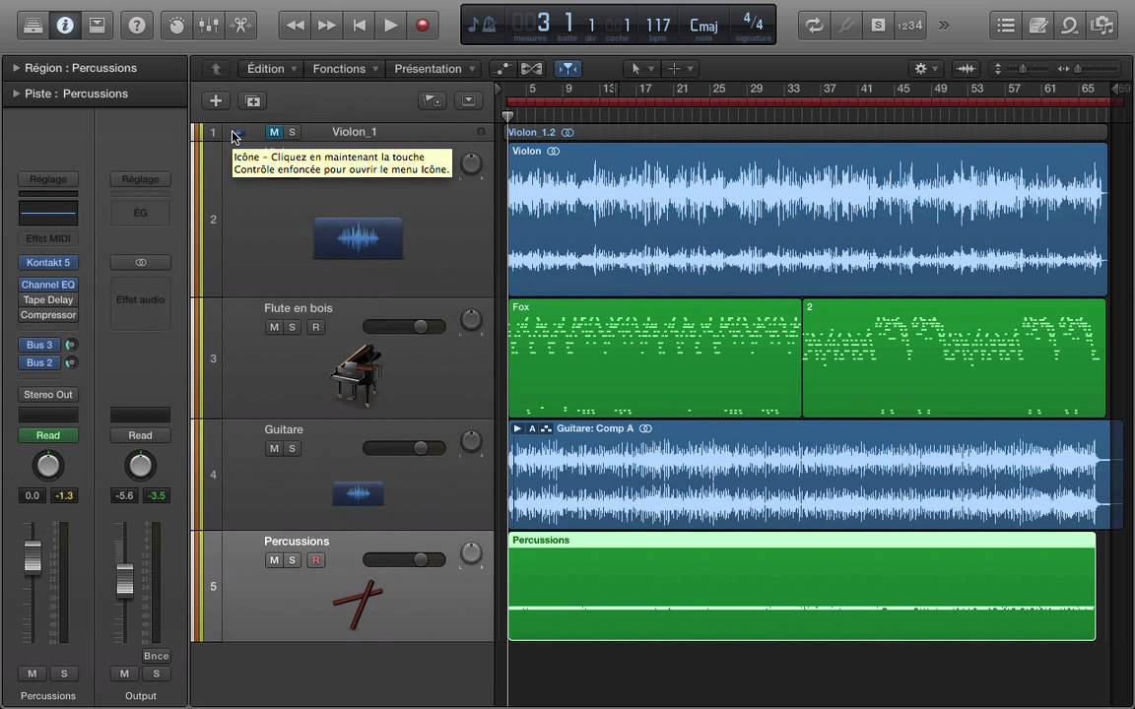Open the Library panel icon
Image resolution: width=1135 pixels, height=709 pixels.
pyautogui.click(x=33, y=26)
